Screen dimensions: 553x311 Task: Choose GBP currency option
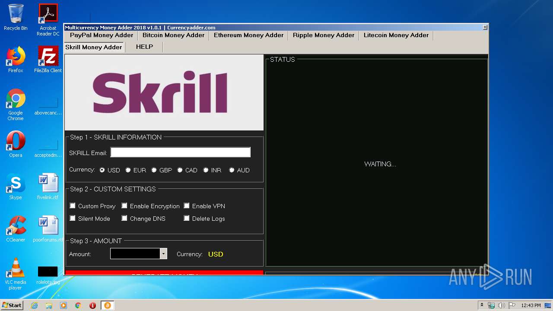pyautogui.click(x=154, y=170)
